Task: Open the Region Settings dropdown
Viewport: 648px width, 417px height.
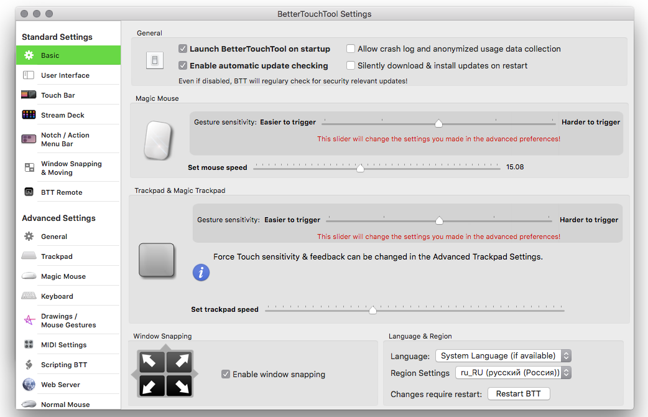Action: [x=513, y=373]
